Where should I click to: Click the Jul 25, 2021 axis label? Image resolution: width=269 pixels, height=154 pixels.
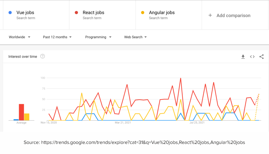(197, 123)
